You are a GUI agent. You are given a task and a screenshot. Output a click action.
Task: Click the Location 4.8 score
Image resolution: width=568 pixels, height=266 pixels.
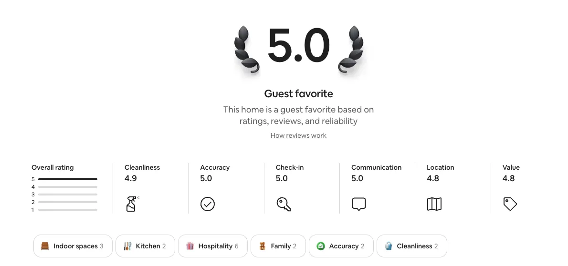tap(433, 178)
